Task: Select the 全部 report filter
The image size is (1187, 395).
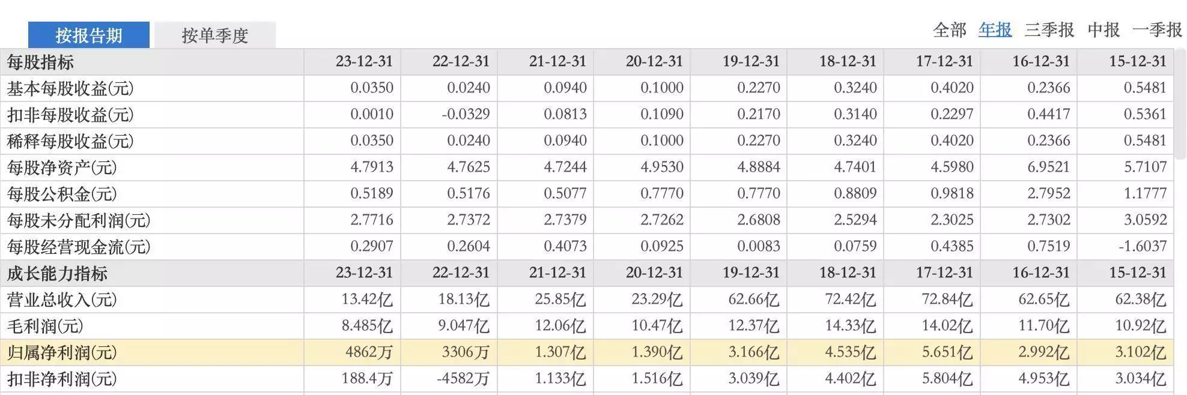Action: pos(950,29)
